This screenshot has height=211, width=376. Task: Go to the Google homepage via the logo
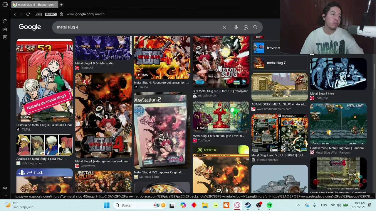pyautogui.click(x=30, y=27)
